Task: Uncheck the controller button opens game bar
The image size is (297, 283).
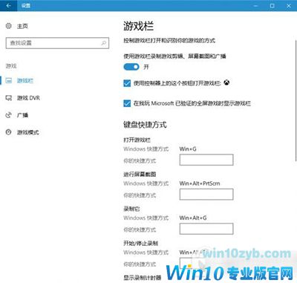Action: (x=127, y=83)
